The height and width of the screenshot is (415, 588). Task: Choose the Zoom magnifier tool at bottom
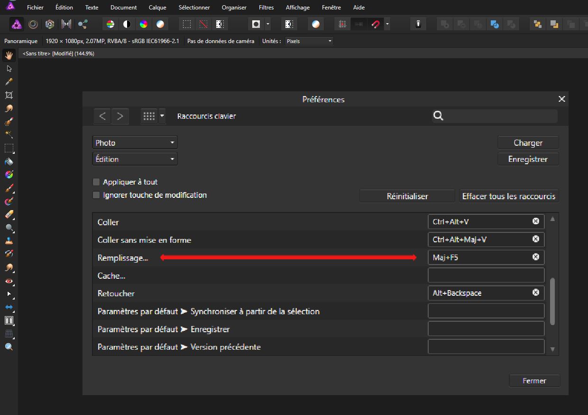coord(9,347)
